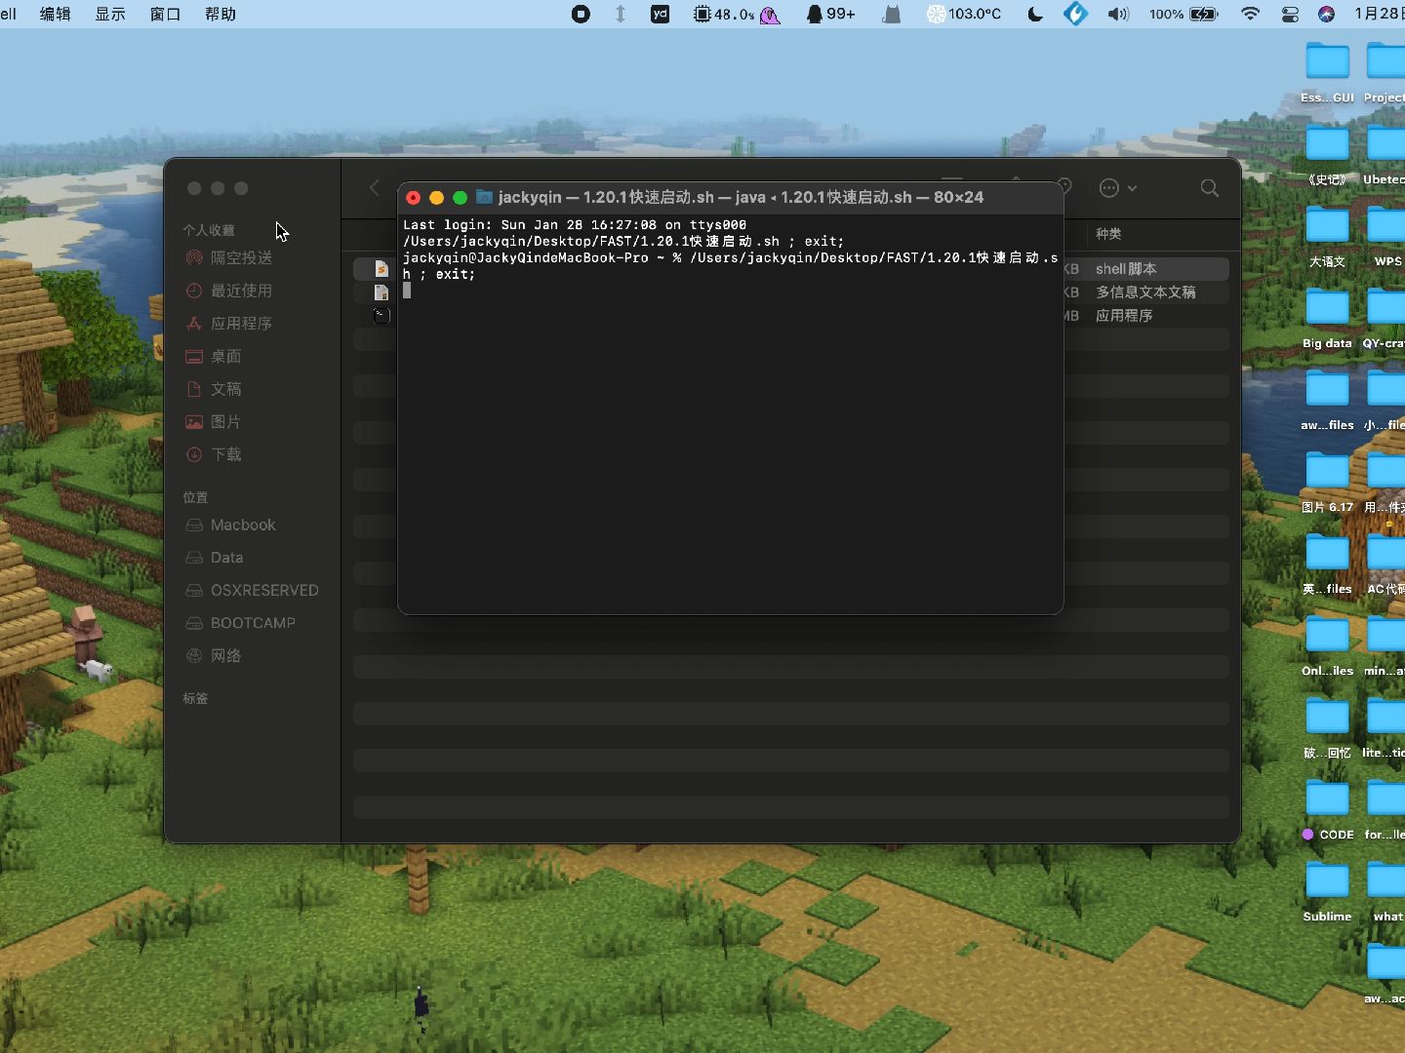Select the Data drive in the sidebar
The width and height of the screenshot is (1405, 1053).
click(225, 557)
